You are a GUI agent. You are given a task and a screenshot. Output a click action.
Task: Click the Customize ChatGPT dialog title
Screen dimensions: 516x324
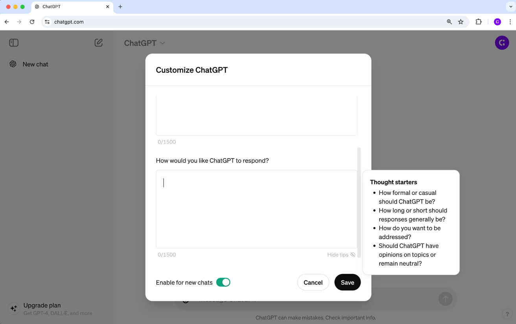tap(192, 70)
